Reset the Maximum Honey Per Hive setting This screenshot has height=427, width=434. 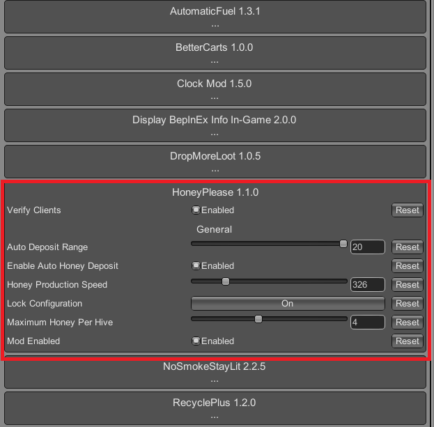click(408, 322)
